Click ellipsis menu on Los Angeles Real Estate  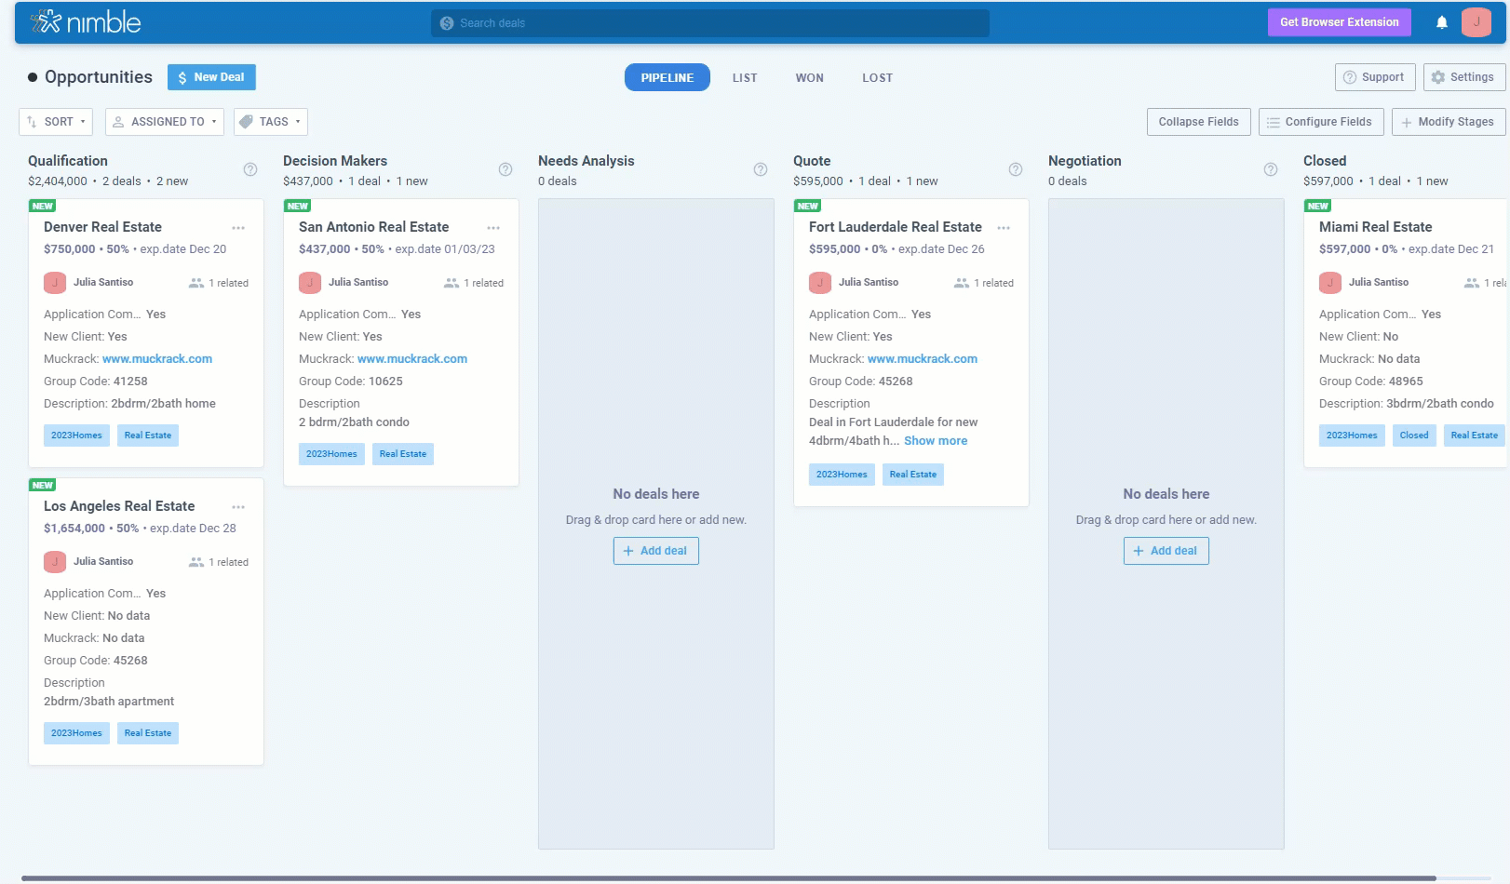[238, 507]
